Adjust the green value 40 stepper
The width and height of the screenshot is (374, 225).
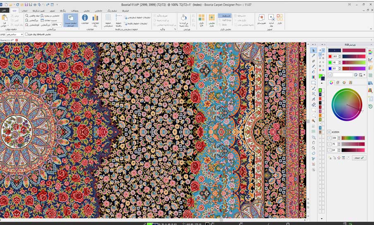pos(340,63)
